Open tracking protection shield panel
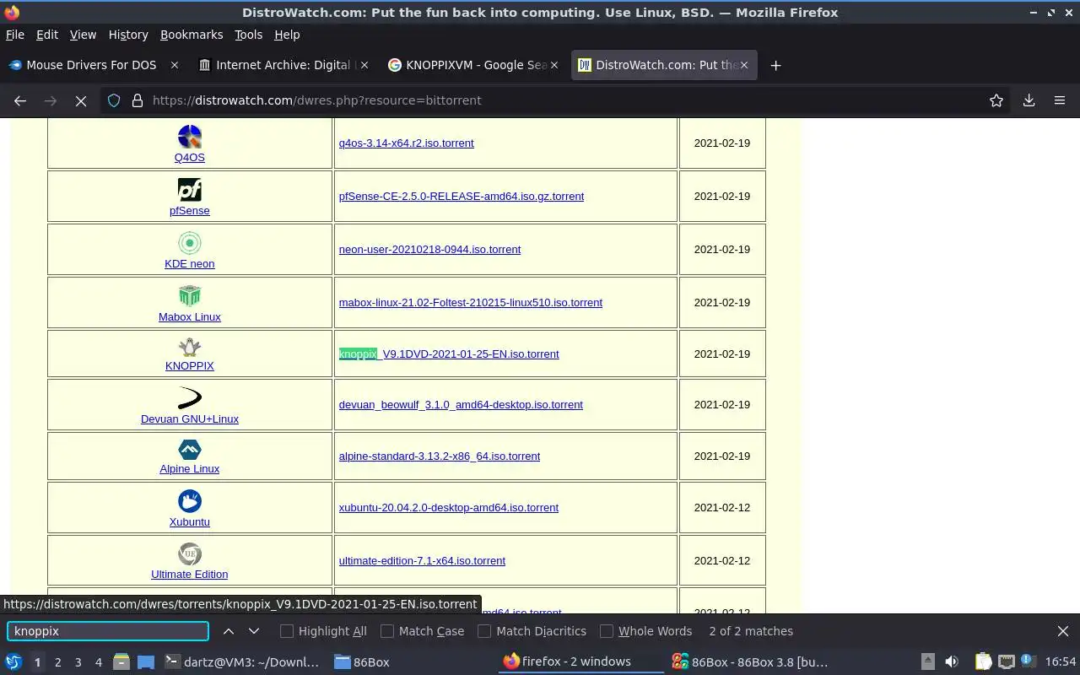Screen dimensions: 1080x675 click(x=114, y=100)
